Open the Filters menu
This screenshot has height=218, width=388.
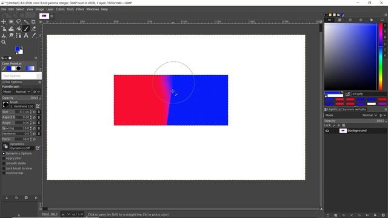80,9
